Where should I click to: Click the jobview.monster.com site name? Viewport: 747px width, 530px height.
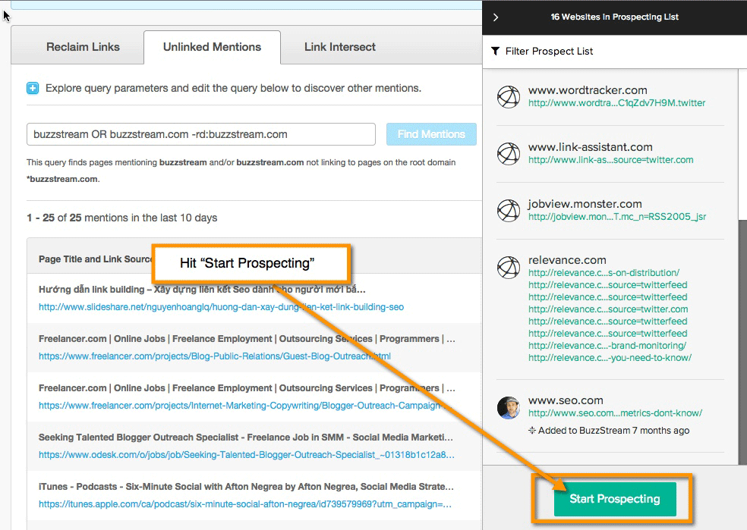coord(585,204)
